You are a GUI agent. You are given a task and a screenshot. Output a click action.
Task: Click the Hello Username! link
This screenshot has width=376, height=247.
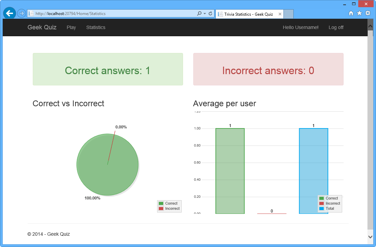(x=300, y=27)
